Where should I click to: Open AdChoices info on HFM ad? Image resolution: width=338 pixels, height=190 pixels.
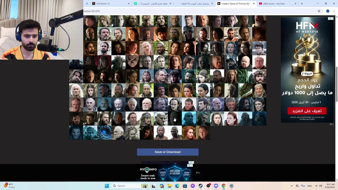(x=329, y=18)
